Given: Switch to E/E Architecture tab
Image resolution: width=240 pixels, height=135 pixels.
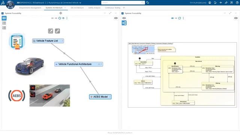Looking at the screenshot, I should point(77,7).
